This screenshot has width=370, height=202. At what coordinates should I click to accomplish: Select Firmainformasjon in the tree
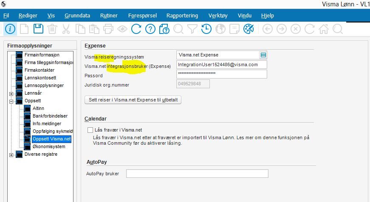[x=42, y=55]
